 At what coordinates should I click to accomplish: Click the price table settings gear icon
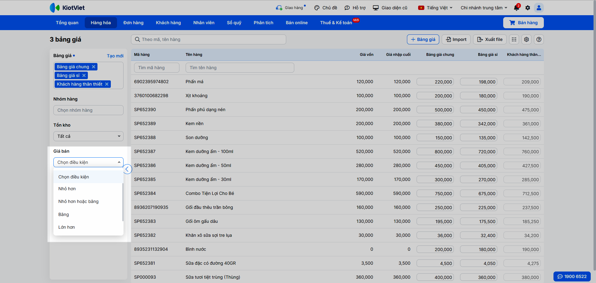(526, 39)
